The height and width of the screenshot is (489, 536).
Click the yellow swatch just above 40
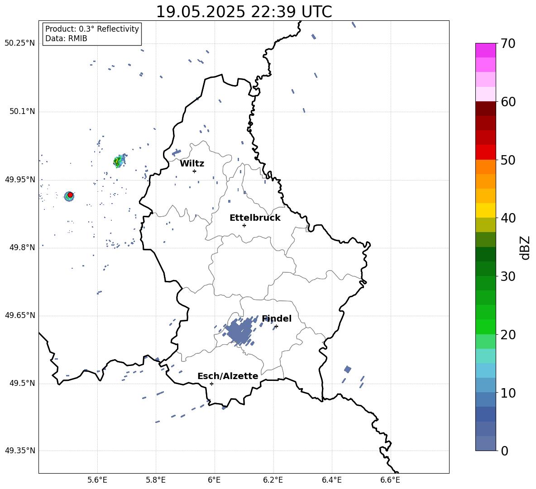(x=485, y=210)
